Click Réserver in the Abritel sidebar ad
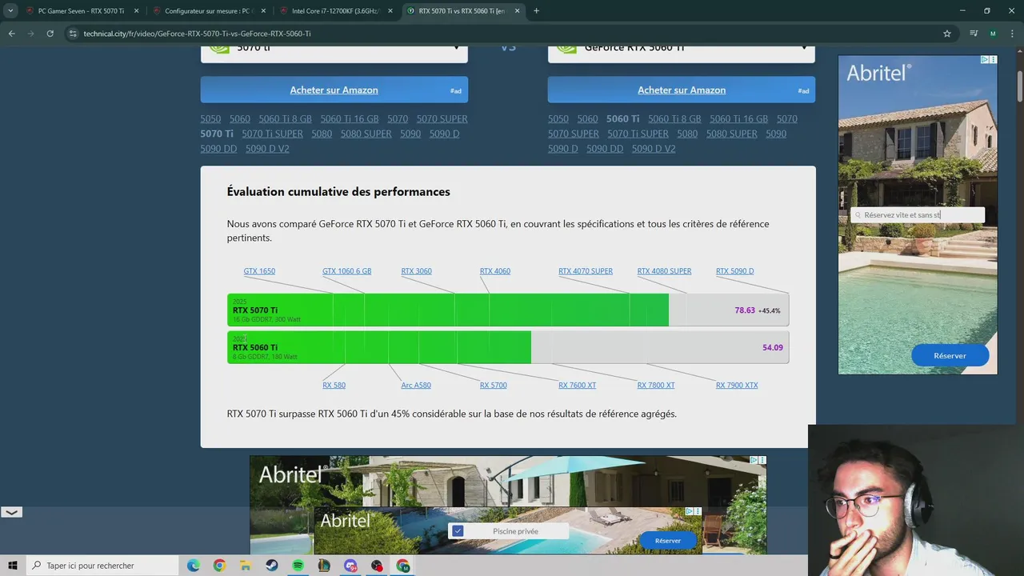The width and height of the screenshot is (1024, 576). [950, 355]
